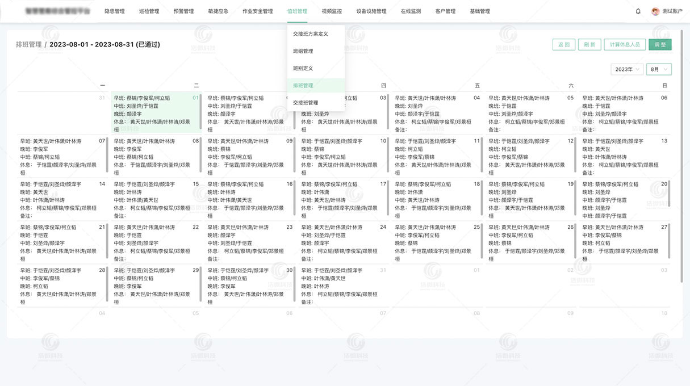Click the 返回 button
Screen dimensions: 690x386
coord(563,44)
